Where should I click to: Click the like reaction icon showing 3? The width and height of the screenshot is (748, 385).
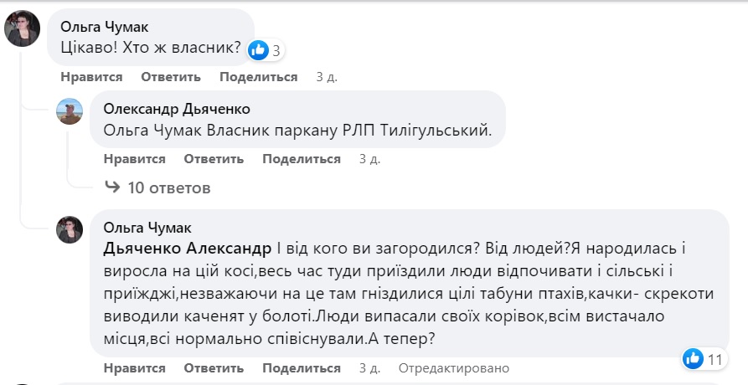pyautogui.click(x=259, y=49)
